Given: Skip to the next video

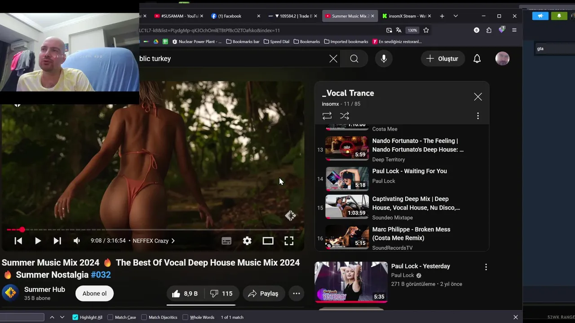Looking at the screenshot, I should 57,241.
